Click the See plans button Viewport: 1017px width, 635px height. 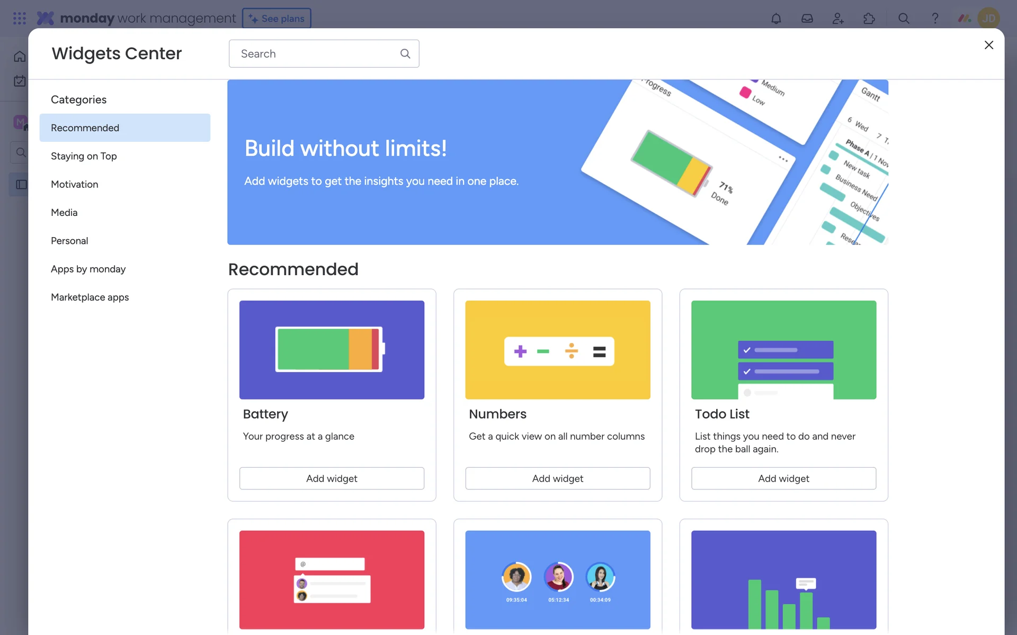(x=276, y=19)
